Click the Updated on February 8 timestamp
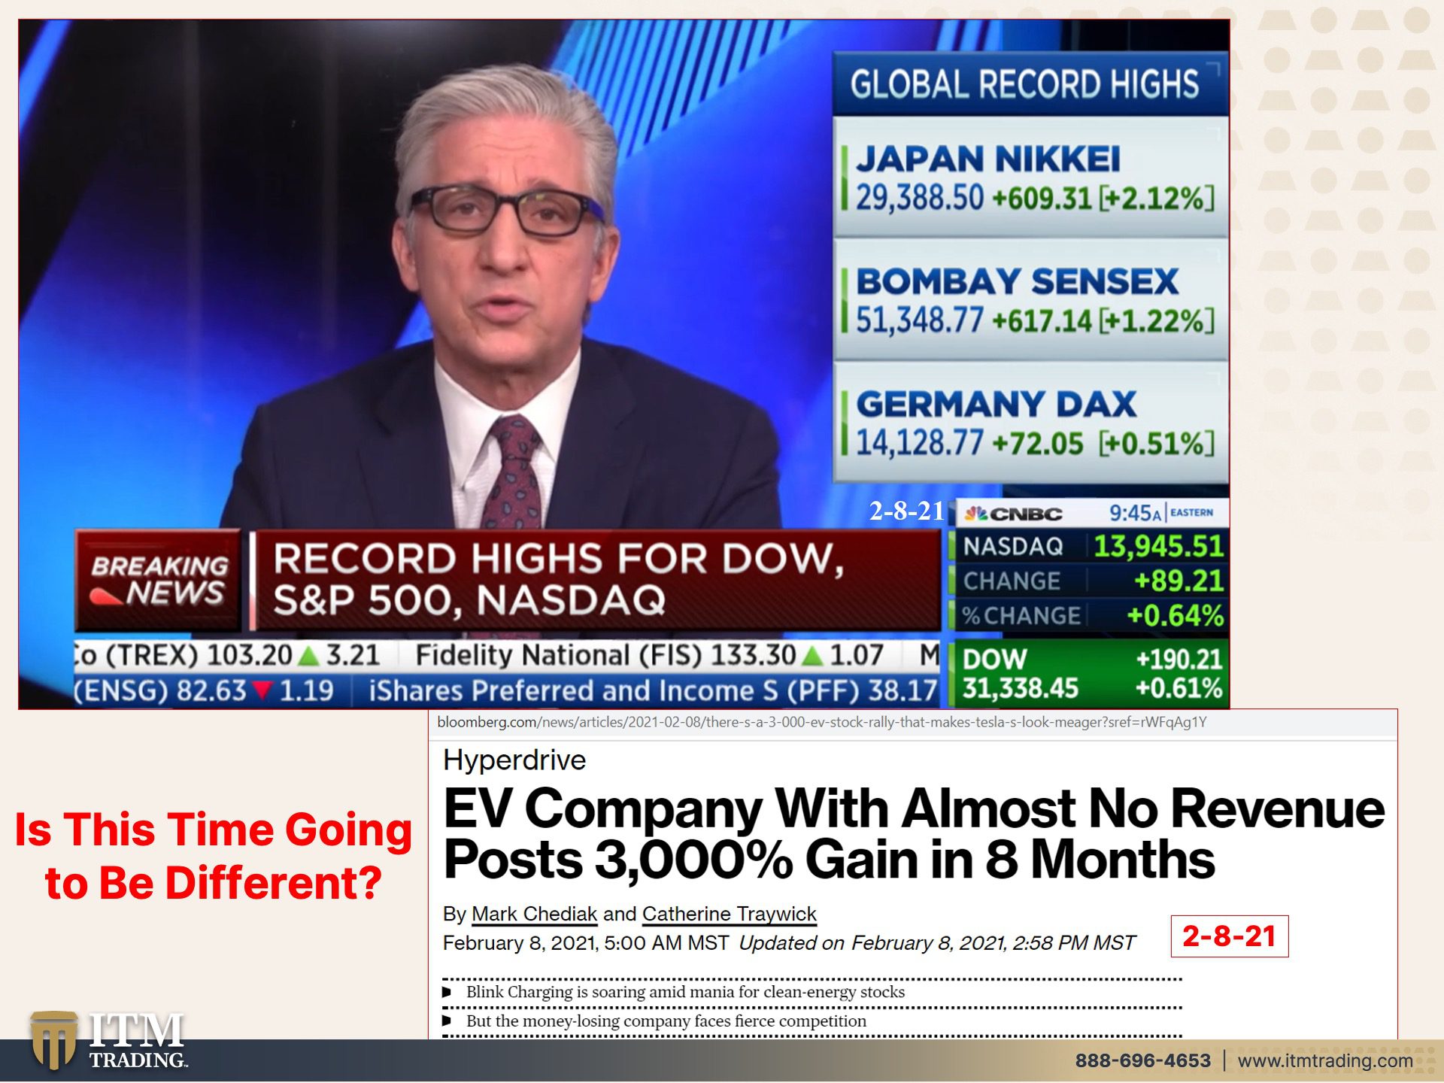 tap(937, 943)
